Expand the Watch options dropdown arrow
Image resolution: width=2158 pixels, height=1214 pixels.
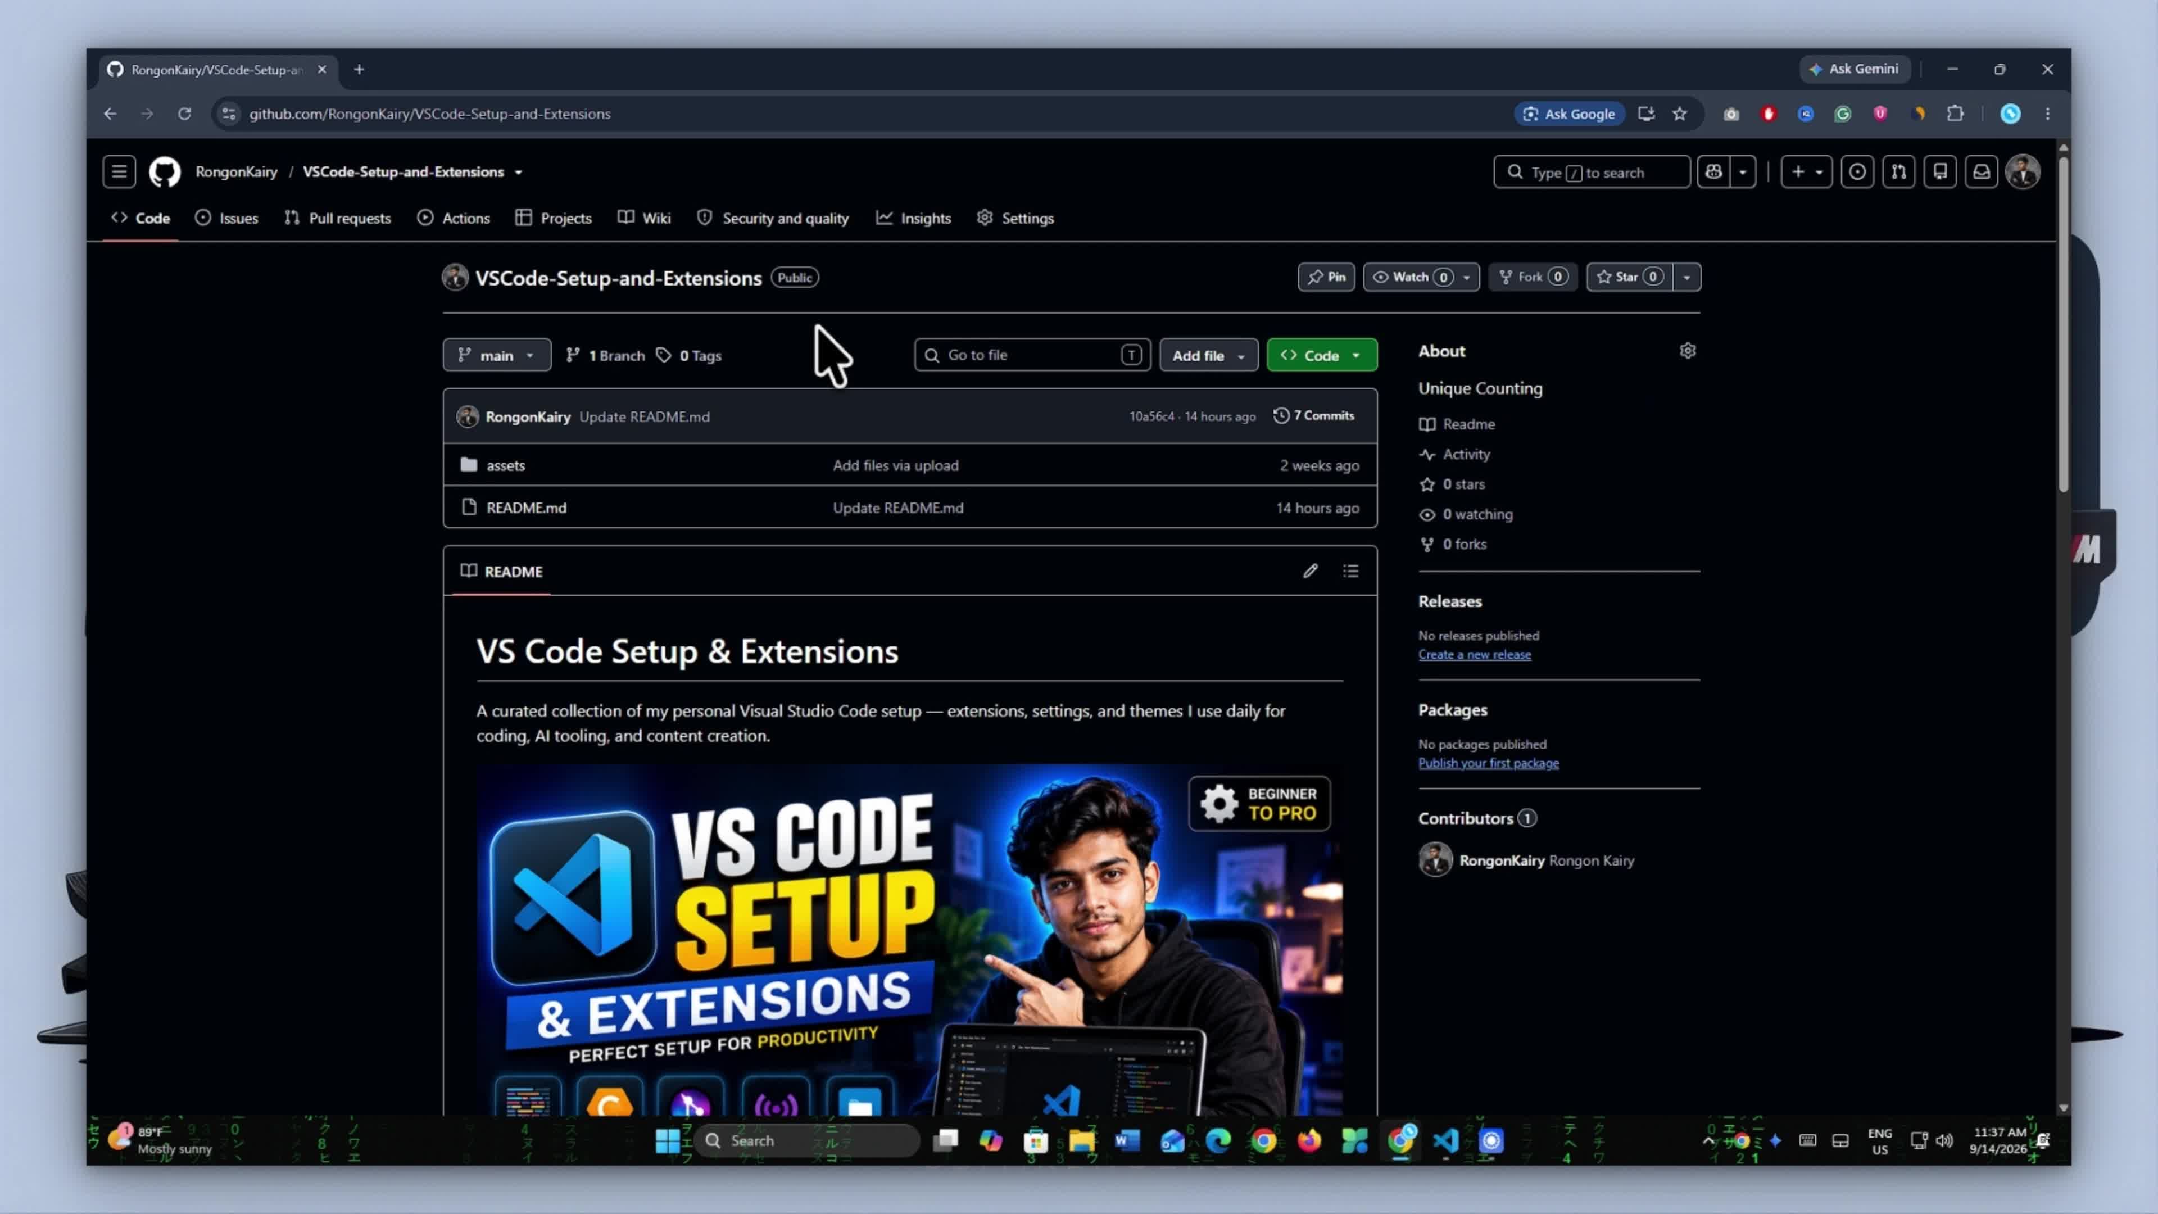point(1467,277)
